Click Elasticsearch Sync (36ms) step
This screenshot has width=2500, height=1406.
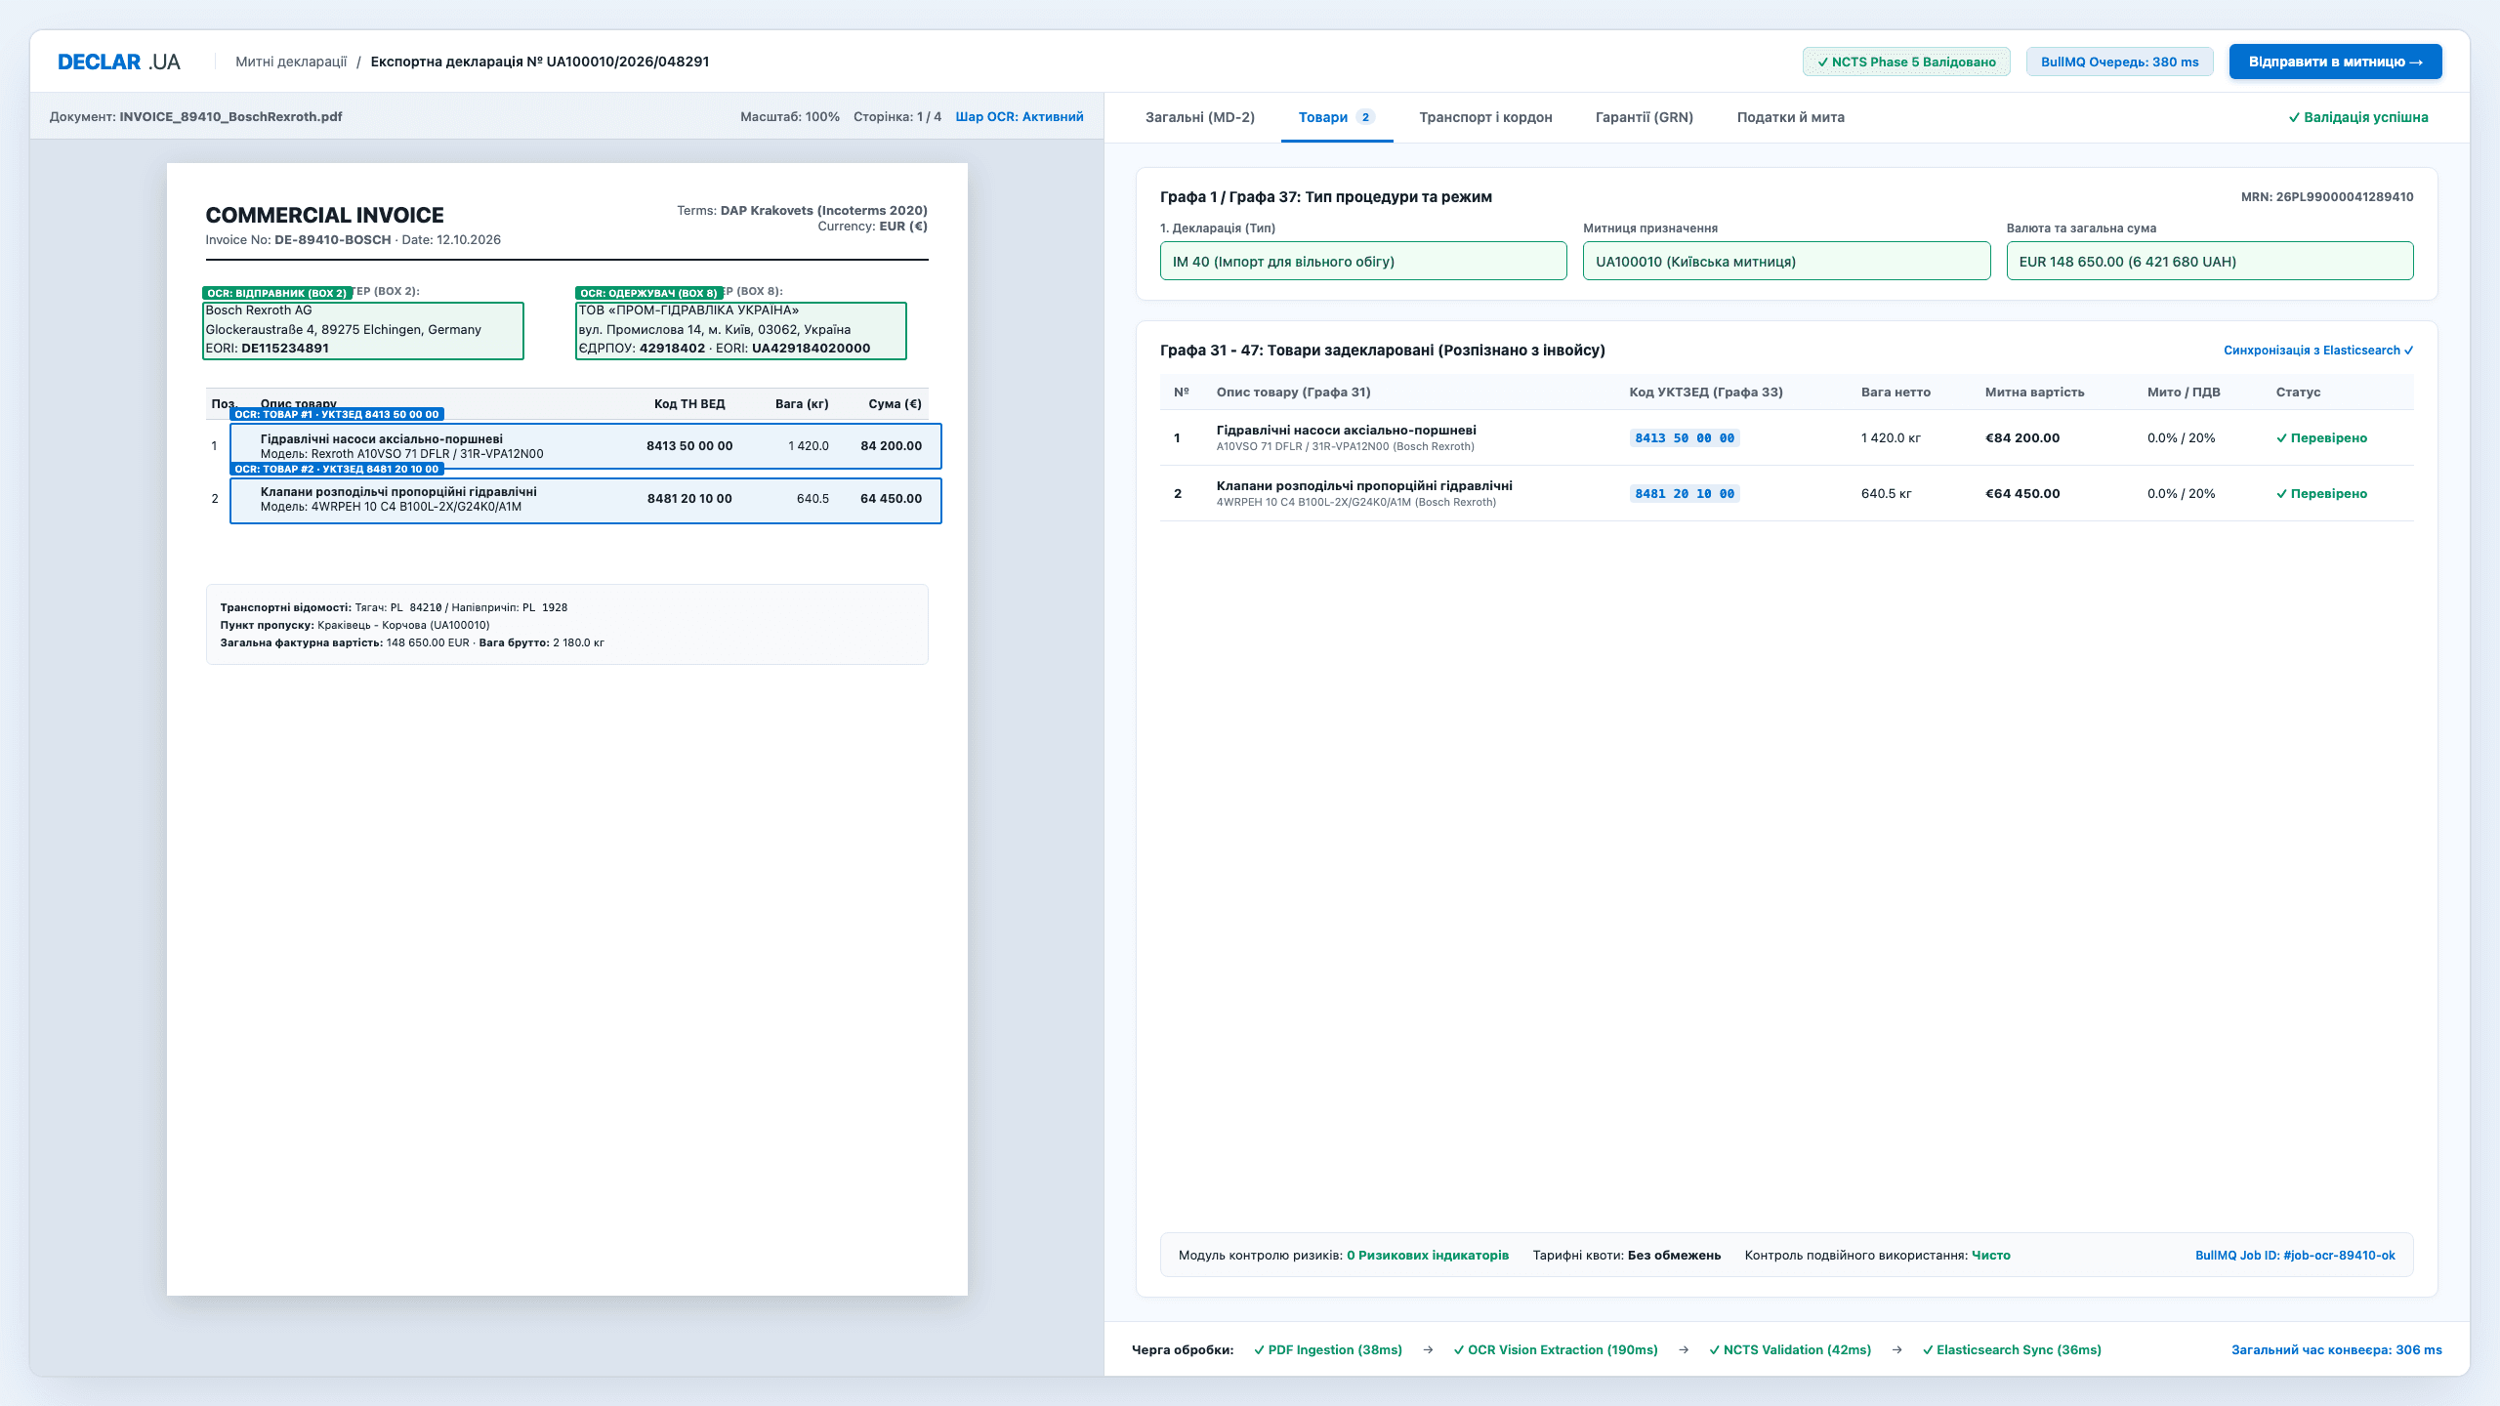[2012, 1350]
